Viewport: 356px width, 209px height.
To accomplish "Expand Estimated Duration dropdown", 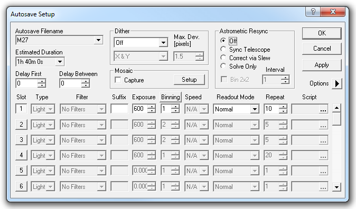I will click(x=60, y=62).
